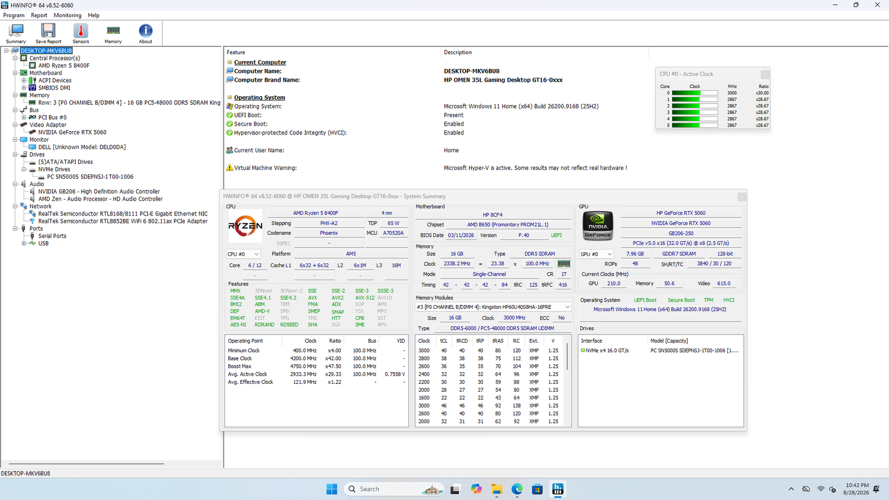Click the NVIDIA GeForce logo in System Summary
889x500 pixels.
[598, 226]
